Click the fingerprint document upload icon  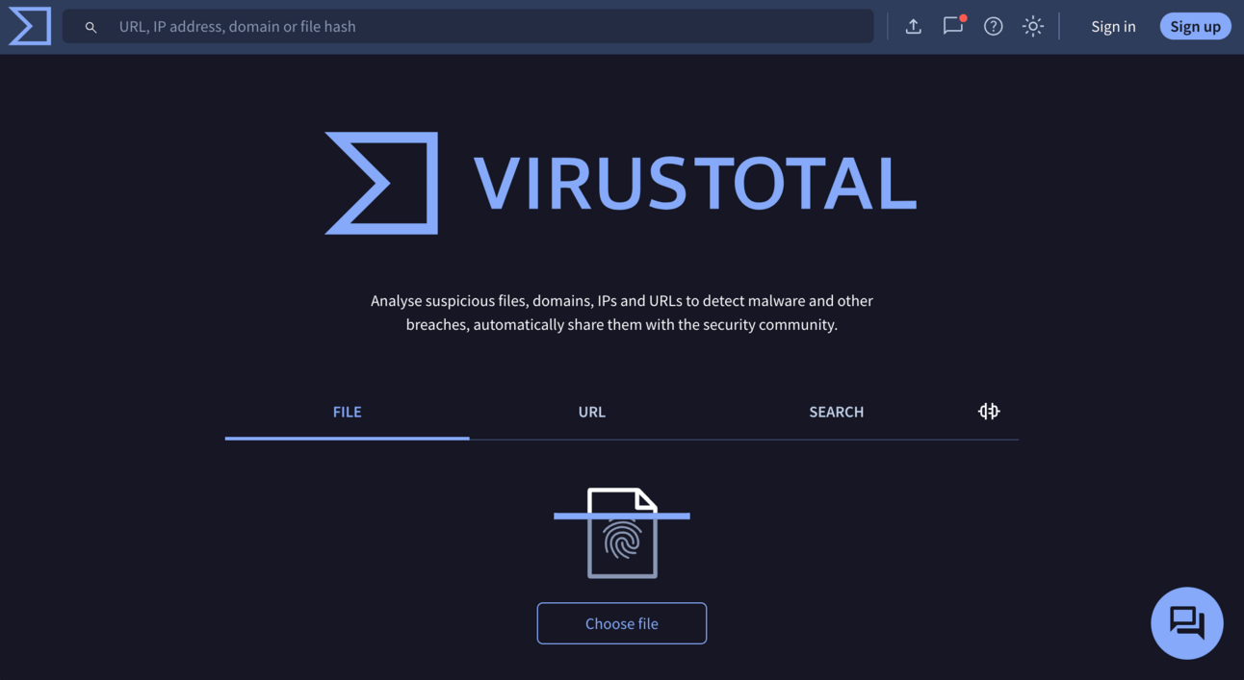(622, 532)
